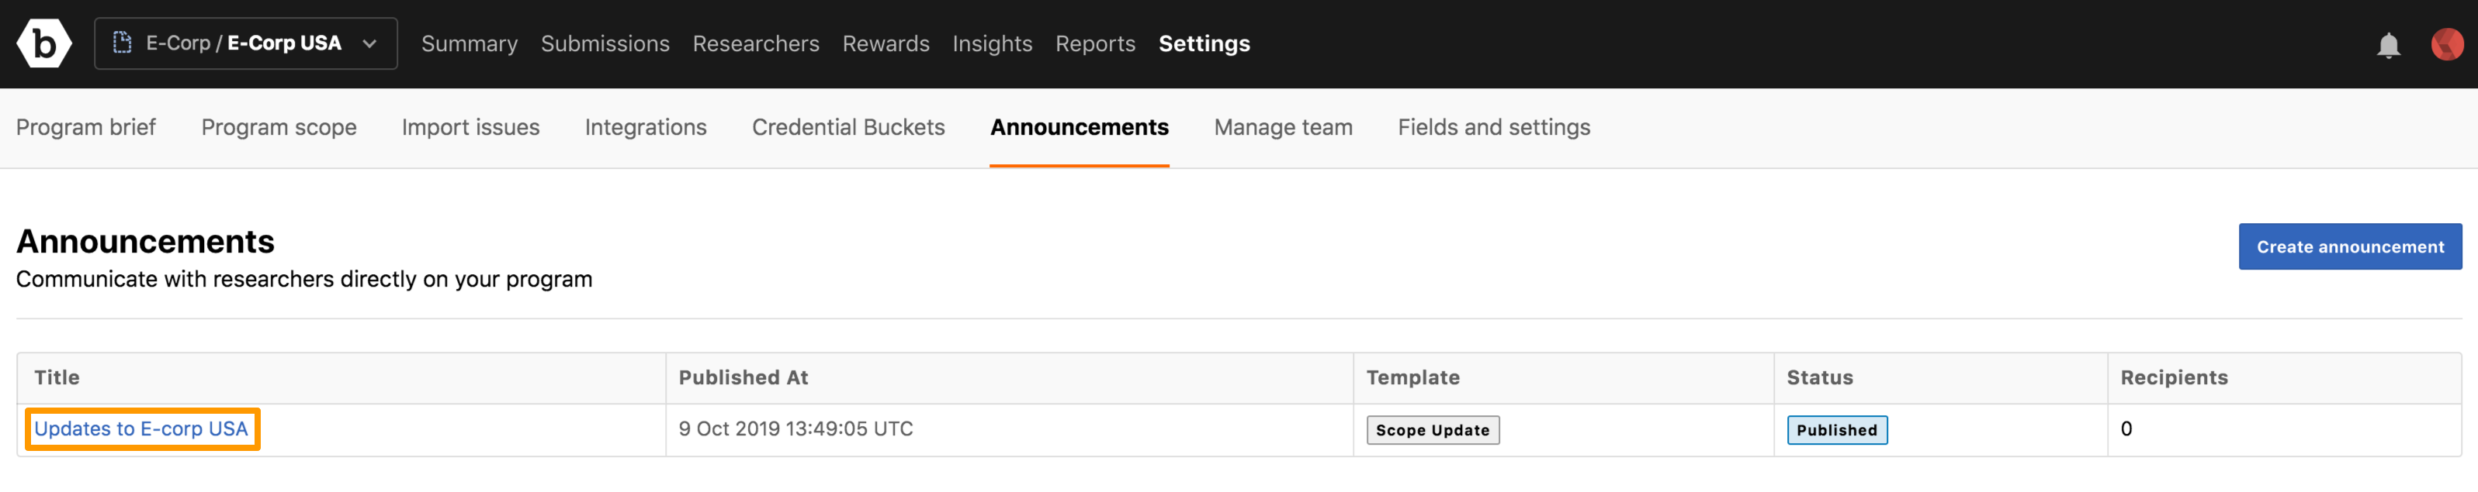Open the notifications bell
The image size is (2478, 492).
[x=2389, y=44]
